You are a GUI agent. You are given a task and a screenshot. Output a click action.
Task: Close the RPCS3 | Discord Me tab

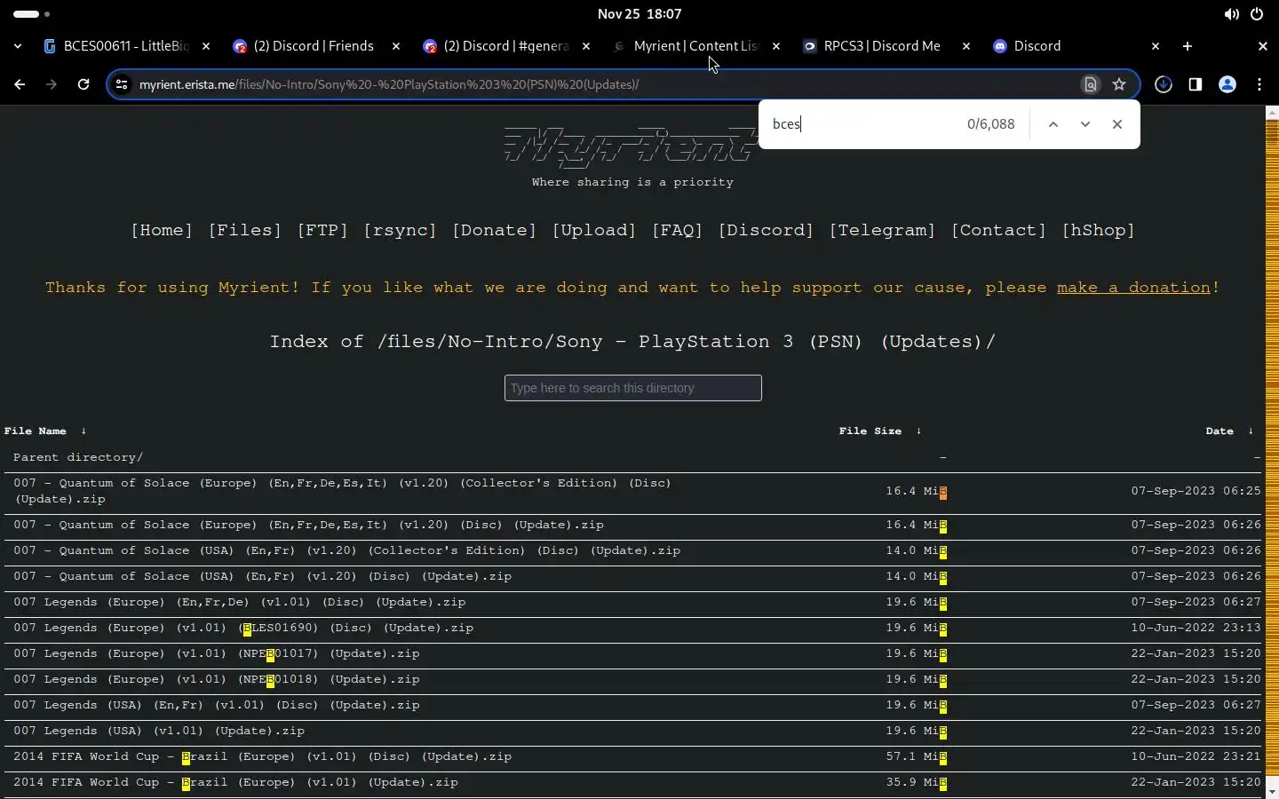tap(966, 46)
